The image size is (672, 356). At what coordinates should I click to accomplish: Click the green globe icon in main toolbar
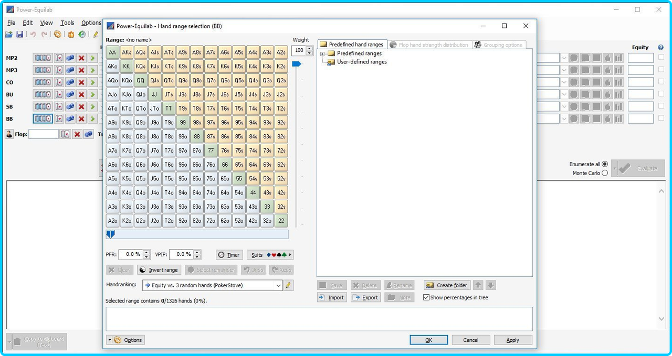(82, 34)
